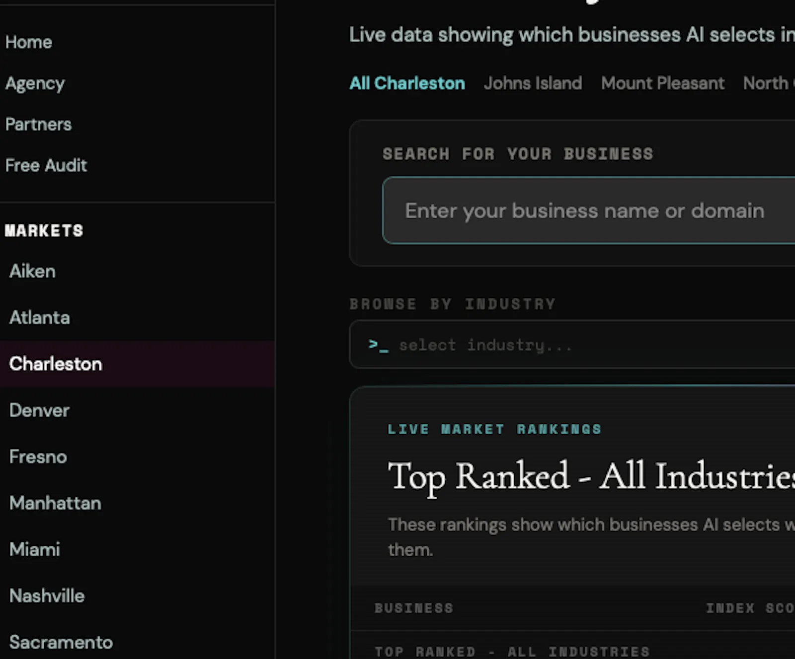This screenshot has width=795, height=659.
Task: Switch to the Manhattan market
Action: pos(55,503)
